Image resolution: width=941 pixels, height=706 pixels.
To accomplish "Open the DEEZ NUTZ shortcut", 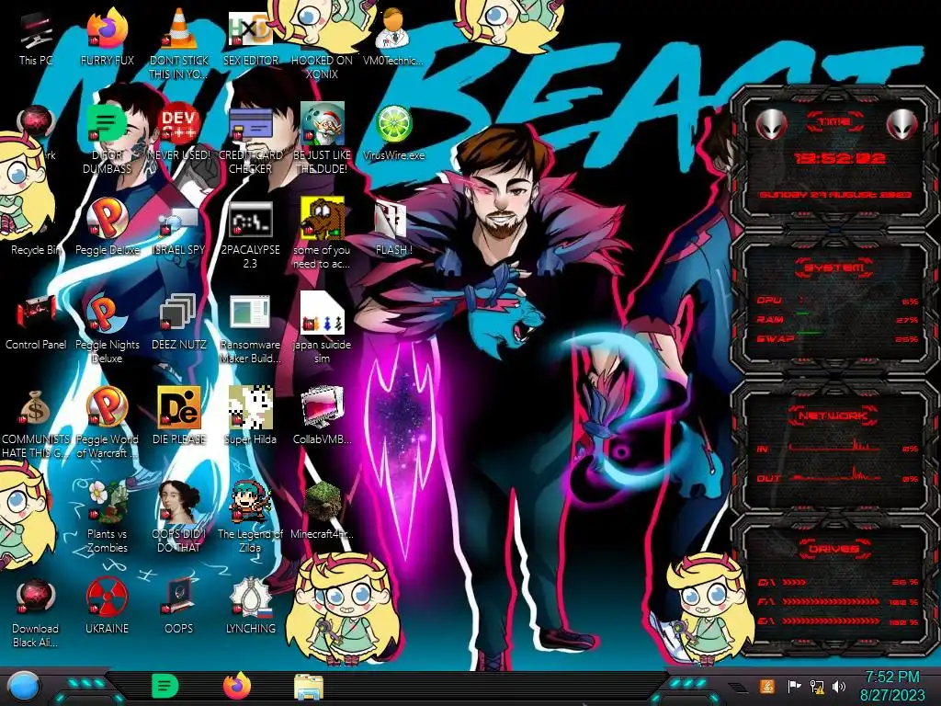I will click(x=179, y=323).
